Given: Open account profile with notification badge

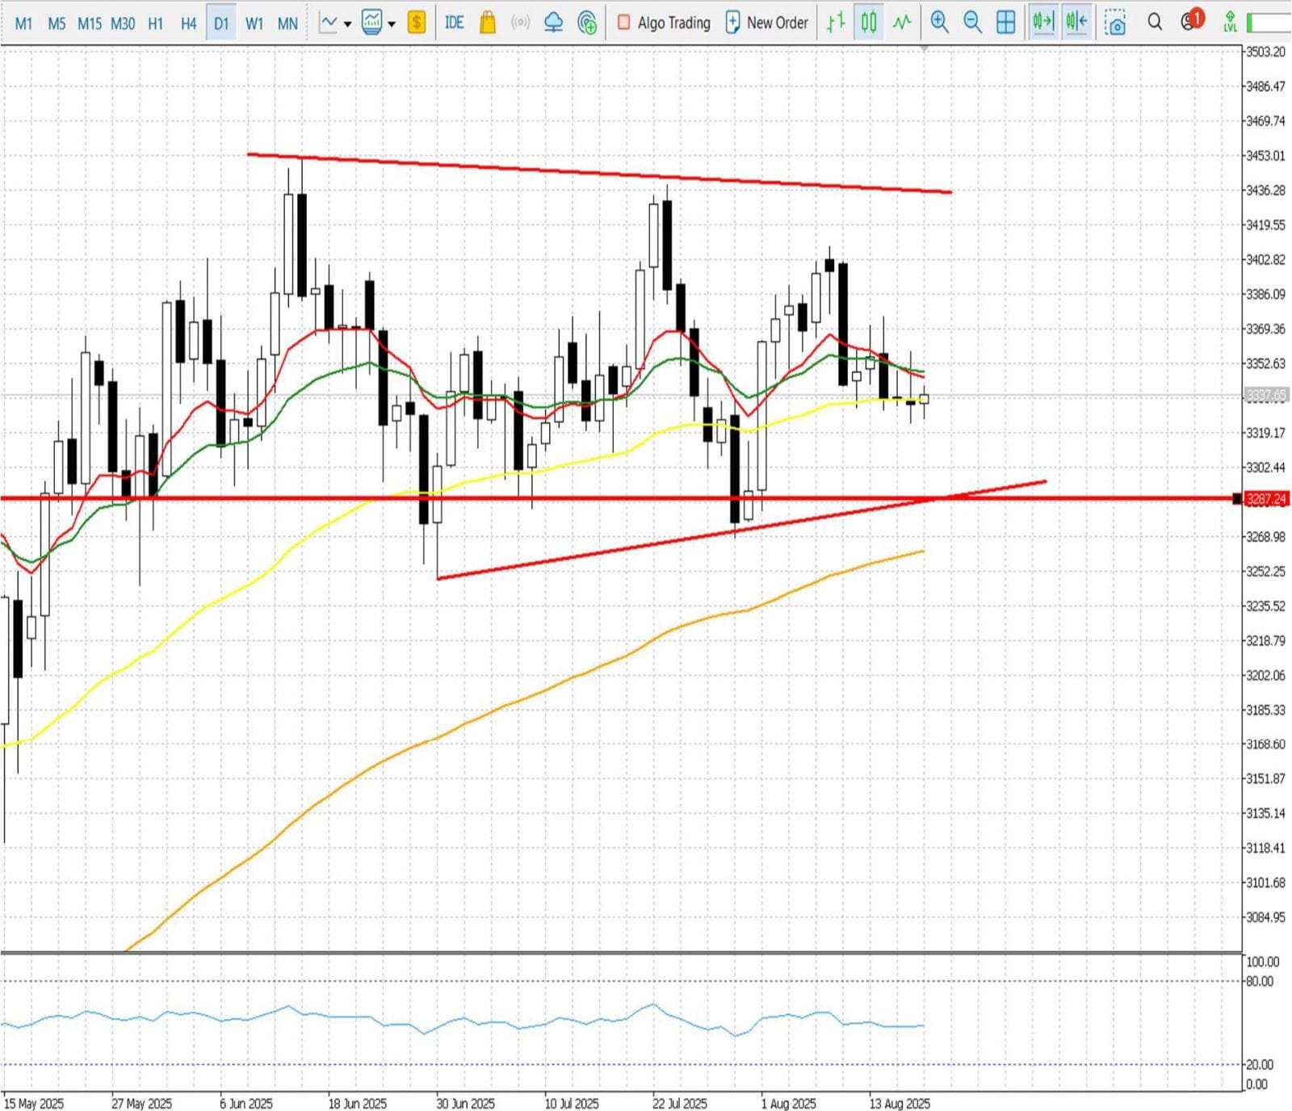Looking at the screenshot, I should pyautogui.click(x=1189, y=22).
